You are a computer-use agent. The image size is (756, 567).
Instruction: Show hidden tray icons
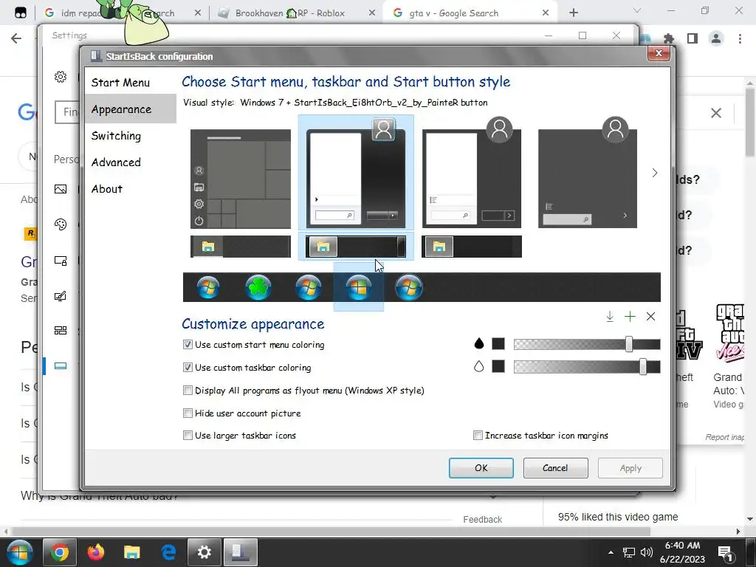(611, 552)
